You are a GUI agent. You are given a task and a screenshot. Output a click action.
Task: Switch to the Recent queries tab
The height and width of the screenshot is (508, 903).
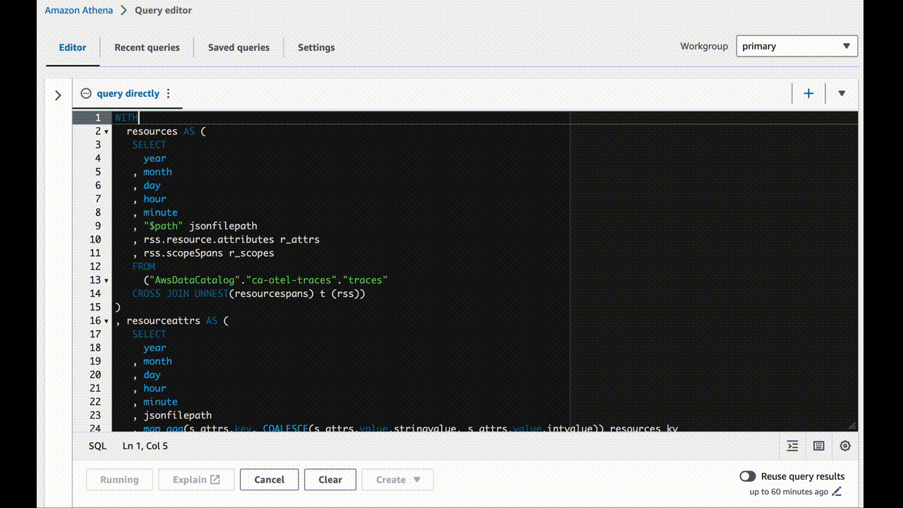(x=147, y=47)
